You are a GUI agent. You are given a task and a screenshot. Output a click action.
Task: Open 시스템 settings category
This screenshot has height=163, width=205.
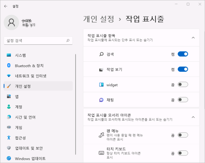click(x=38, y=55)
